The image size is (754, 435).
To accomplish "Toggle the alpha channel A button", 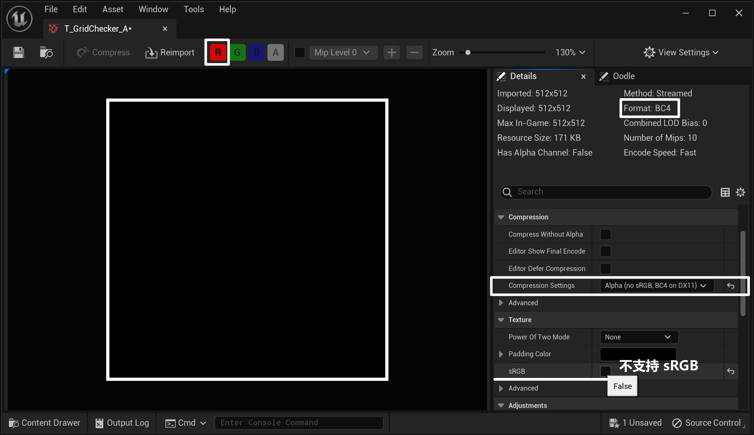I will (275, 52).
